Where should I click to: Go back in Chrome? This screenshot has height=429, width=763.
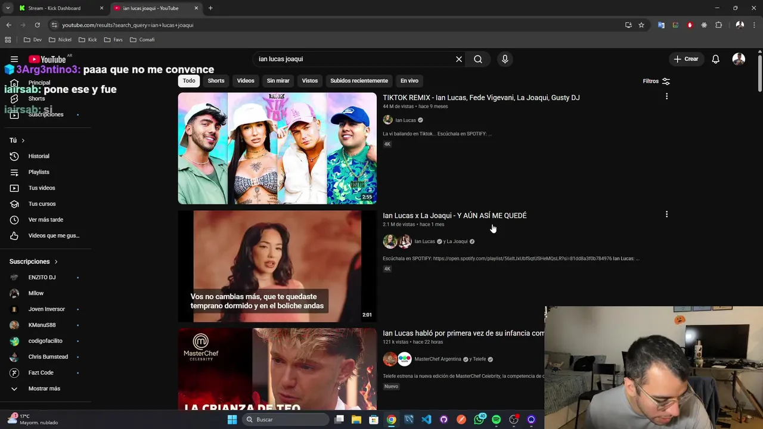pos(8,25)
